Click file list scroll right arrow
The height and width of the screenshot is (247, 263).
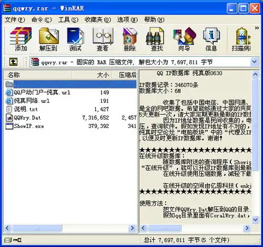(x=132, y=228)
